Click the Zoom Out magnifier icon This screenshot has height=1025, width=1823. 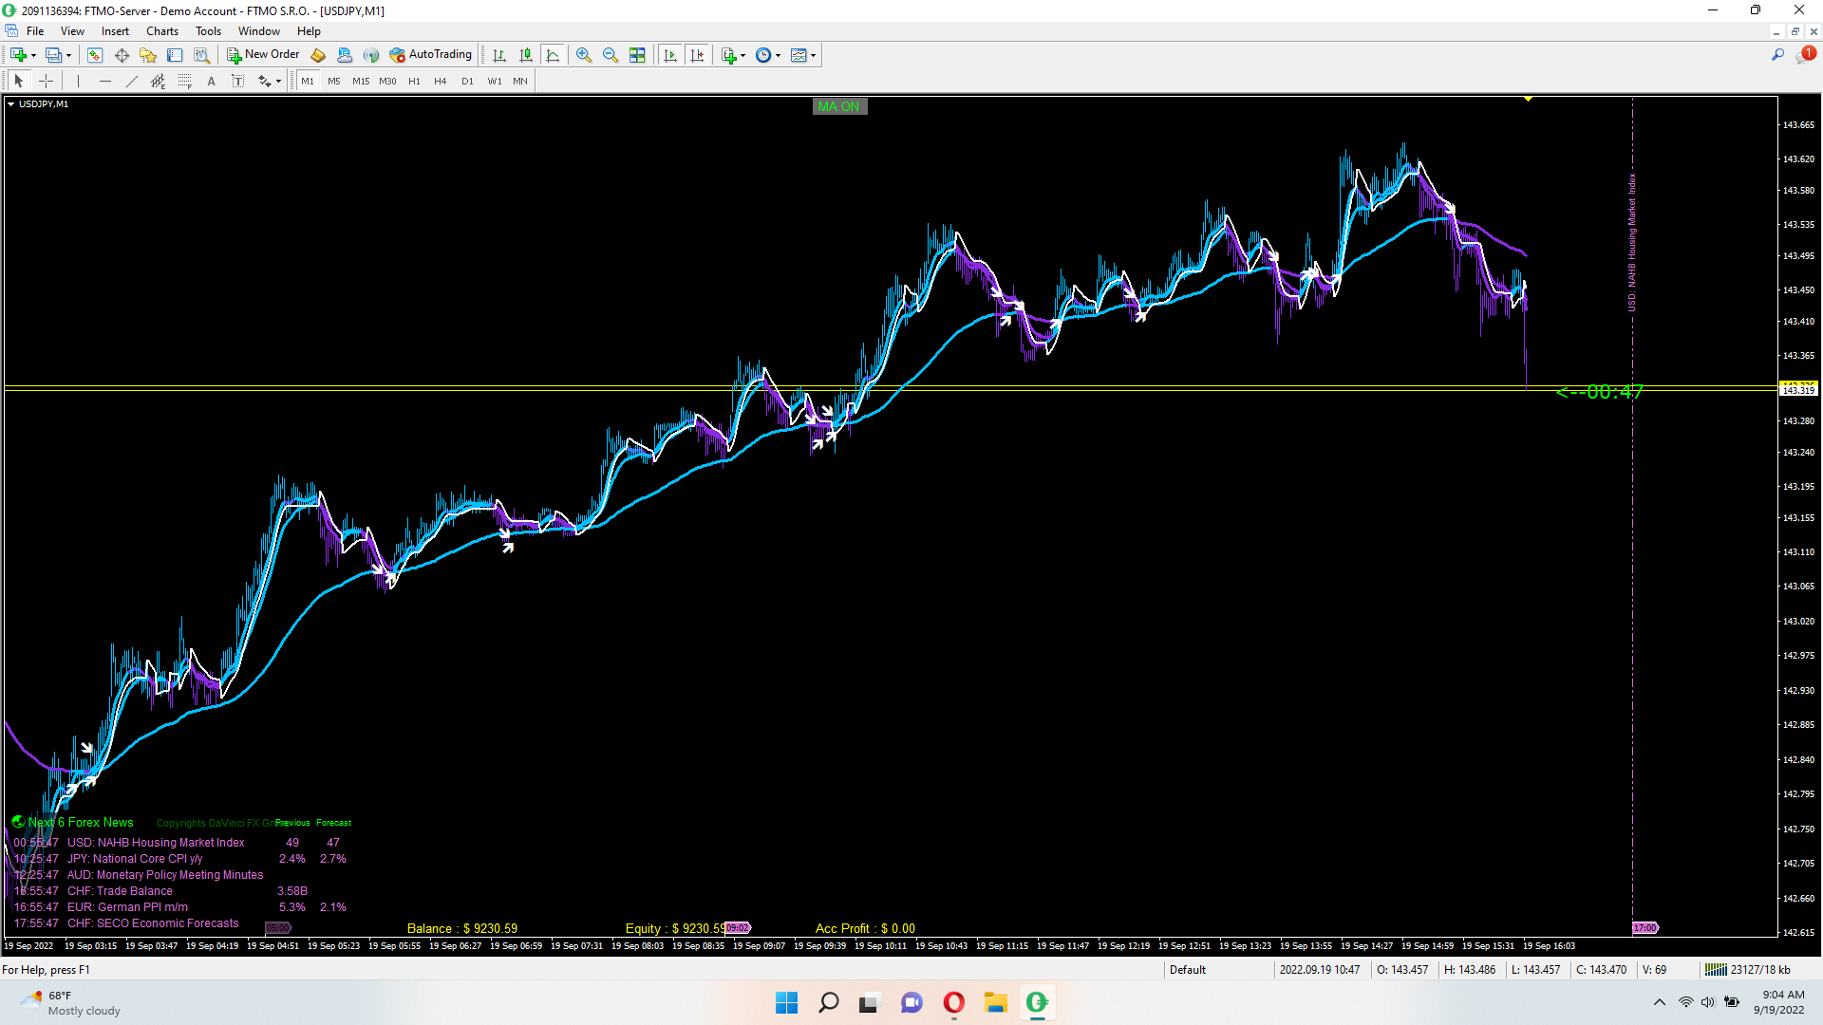coord(610,55)
